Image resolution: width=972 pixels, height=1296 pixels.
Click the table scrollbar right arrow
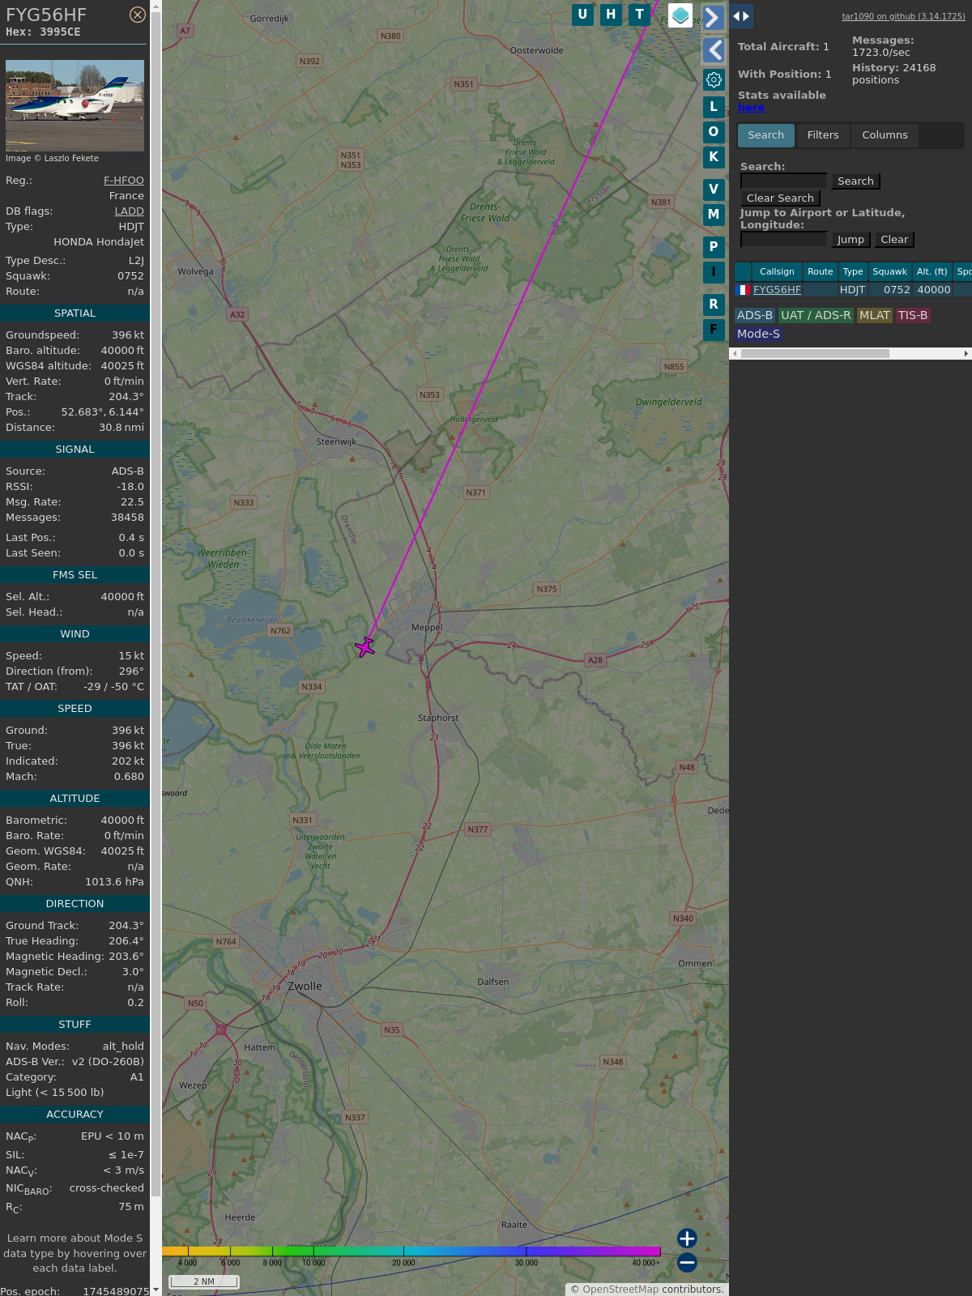tap(966, 353)
